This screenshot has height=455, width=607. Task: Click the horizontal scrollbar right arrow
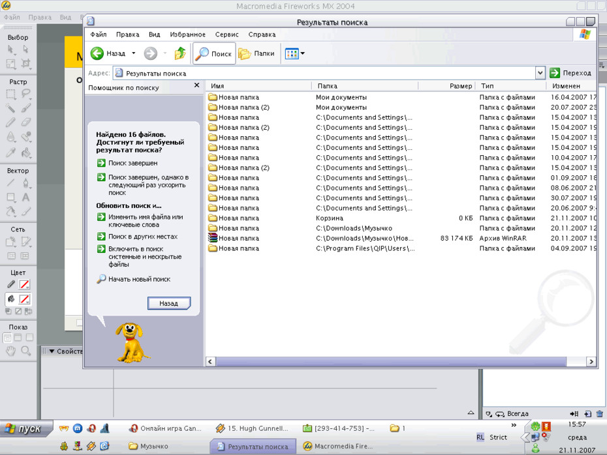tap(591, 361)
